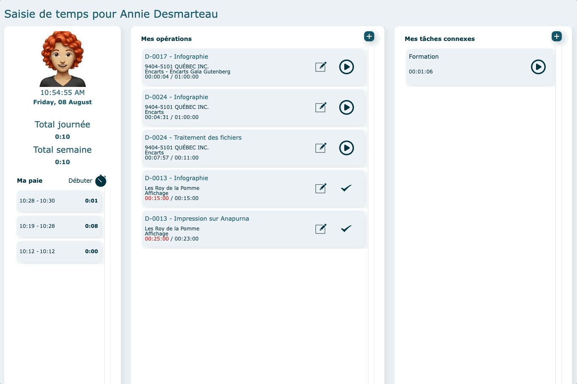The width and height of the screenshot is (577, 384).
Task: Play the D-0024 Infographie operation
Action: coord(346,107)
